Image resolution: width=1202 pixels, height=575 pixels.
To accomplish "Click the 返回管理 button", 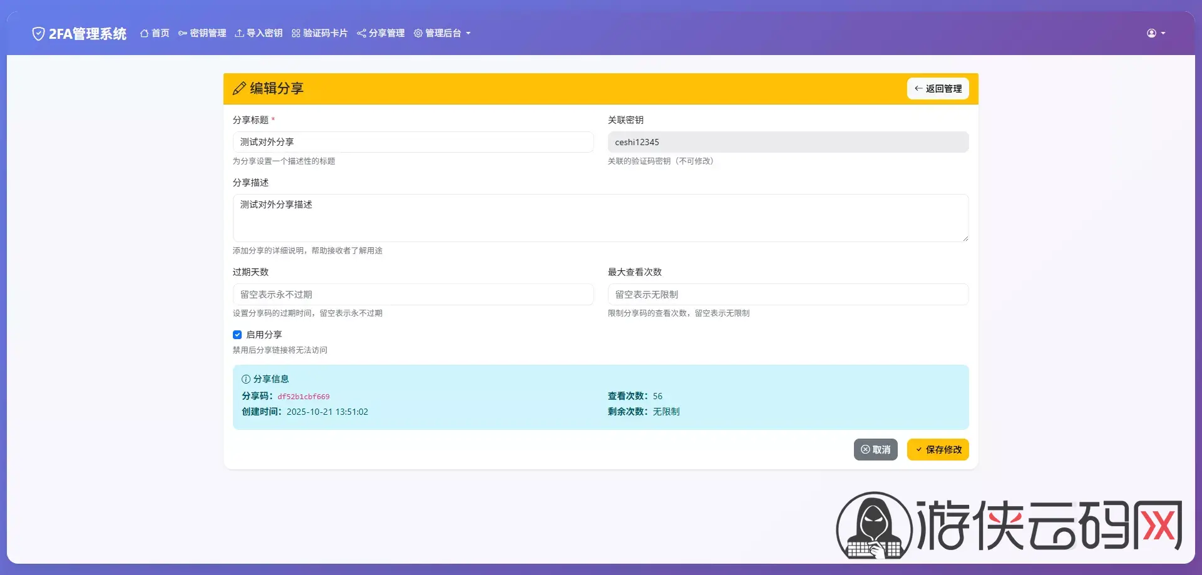I will coord(937,89).
